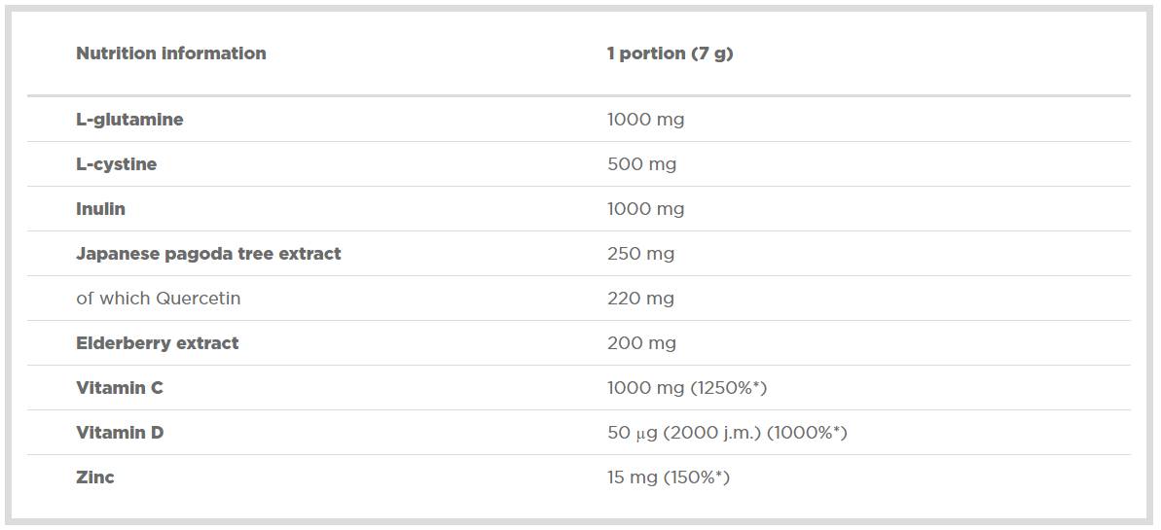This screenshot has height=530, width=1161.
Task: Click the Vitamin C row label
Action: 120,388
